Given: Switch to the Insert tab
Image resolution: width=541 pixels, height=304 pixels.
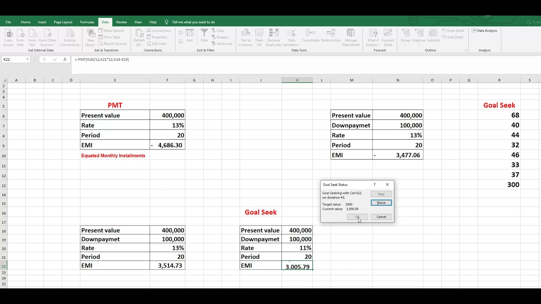Looking at the screenshot, I should click(42, 22).
